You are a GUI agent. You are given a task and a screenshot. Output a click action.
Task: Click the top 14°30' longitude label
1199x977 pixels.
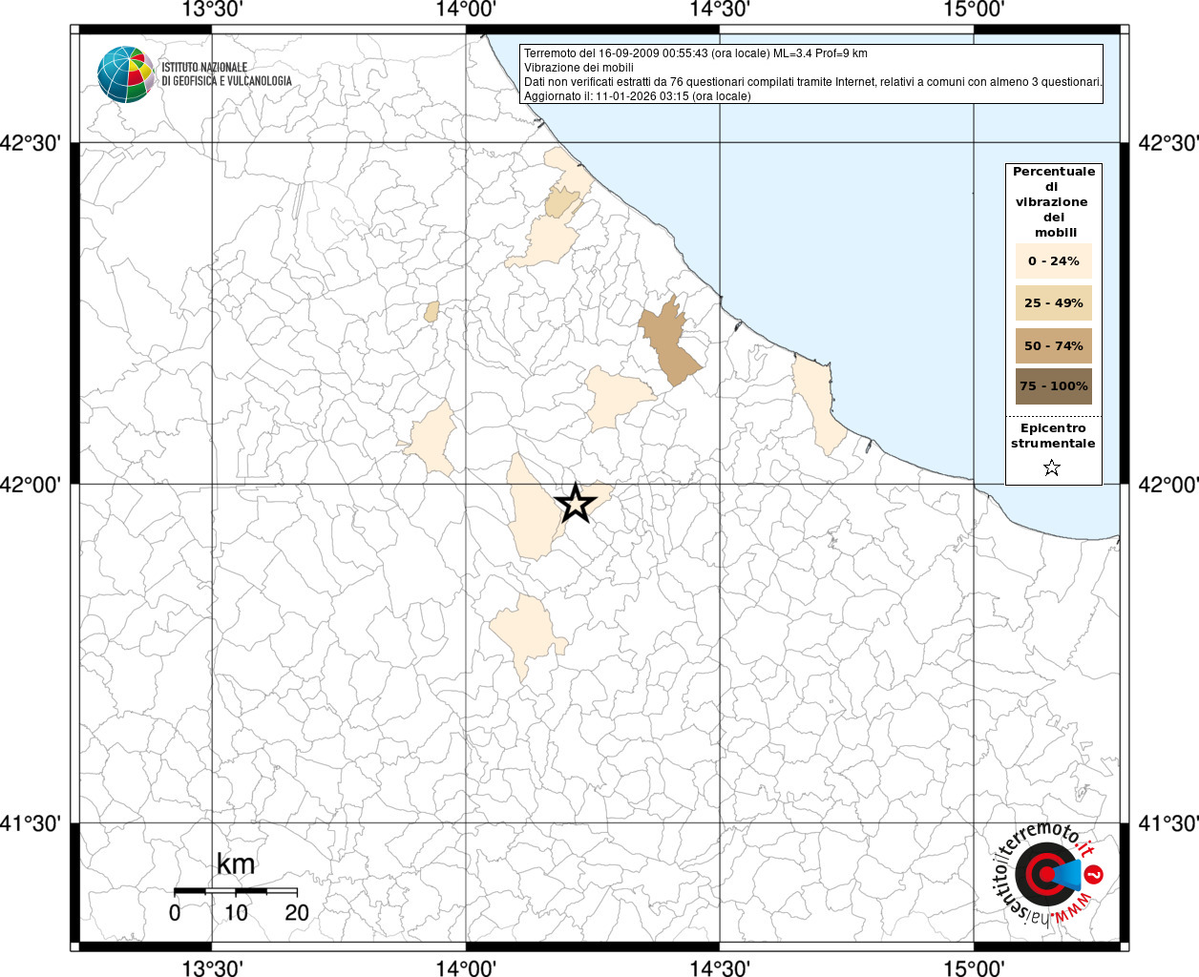720,10
